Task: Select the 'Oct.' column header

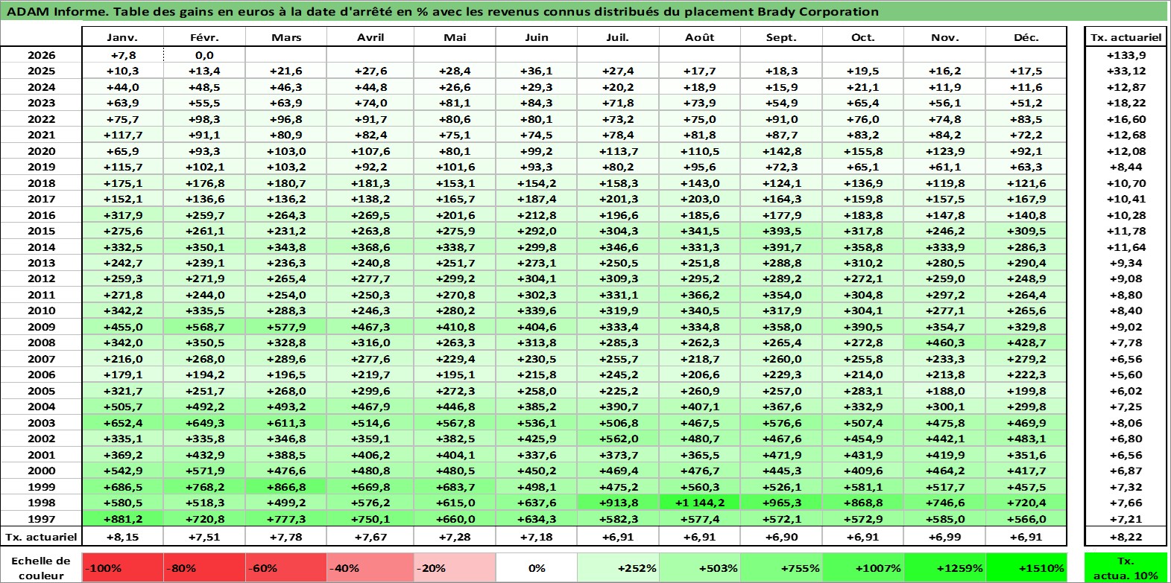Action: click(x=863, y=37)
